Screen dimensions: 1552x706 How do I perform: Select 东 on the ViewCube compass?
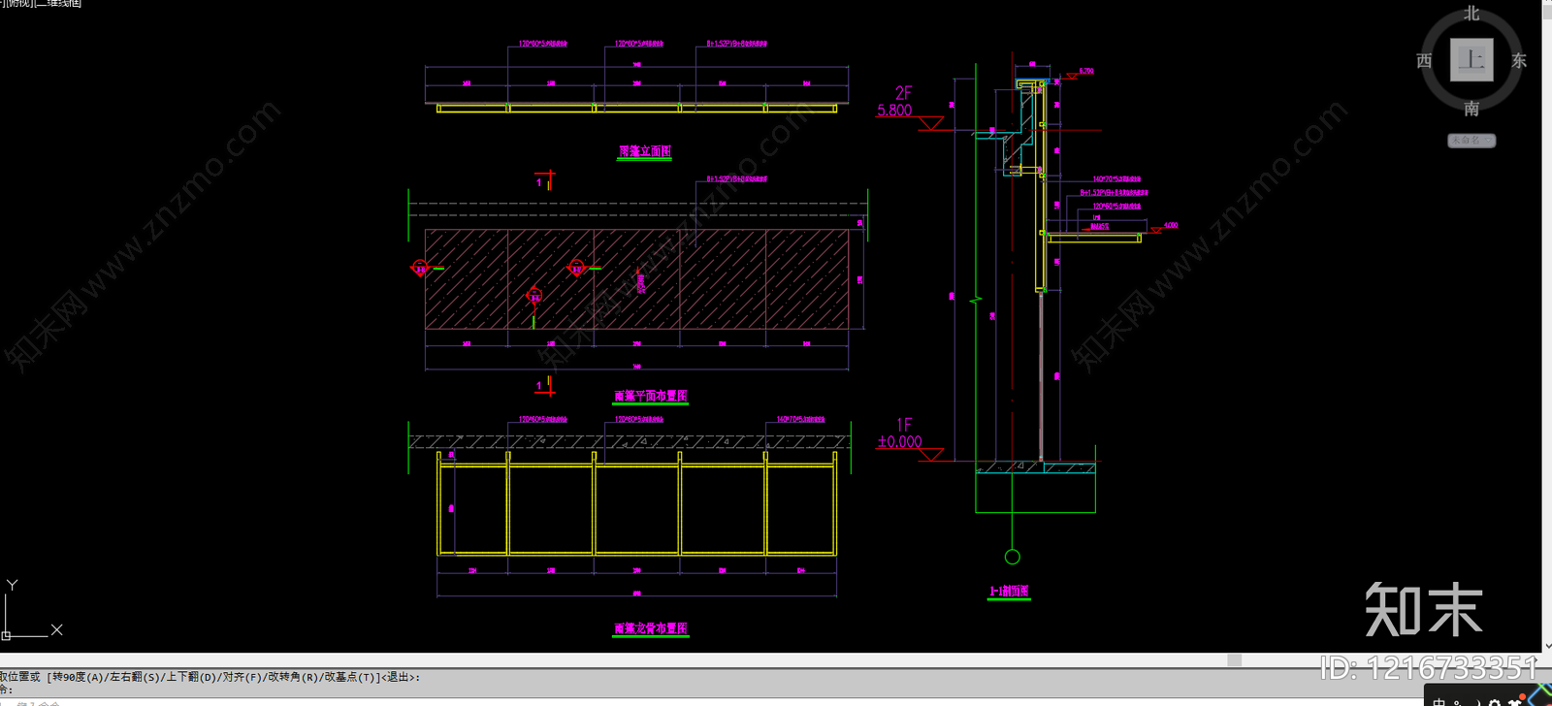click(x=1519, y=61)
